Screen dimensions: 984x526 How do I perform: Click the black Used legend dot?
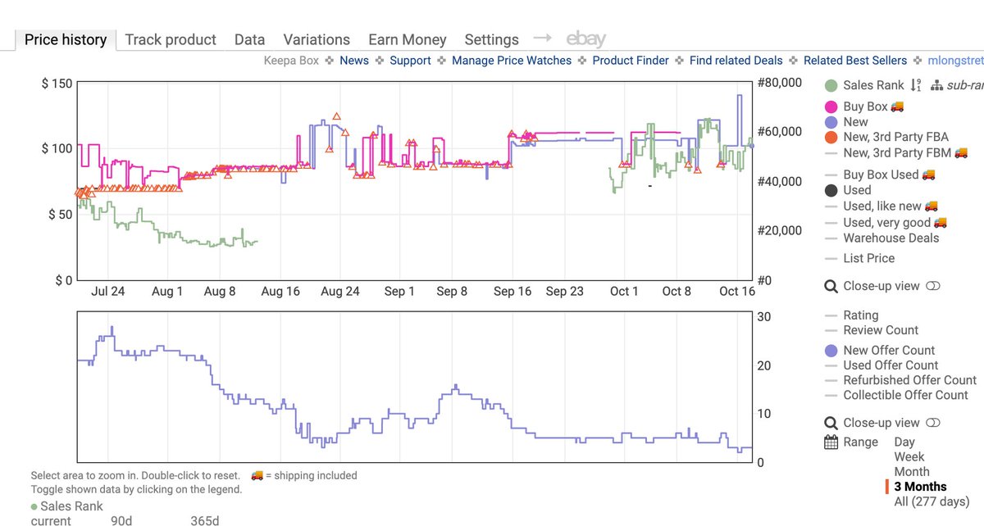coord(831,190)
